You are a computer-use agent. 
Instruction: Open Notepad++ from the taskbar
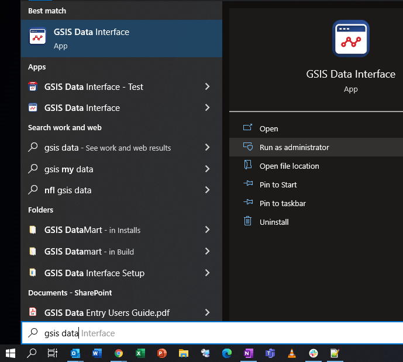click(335, 353)
